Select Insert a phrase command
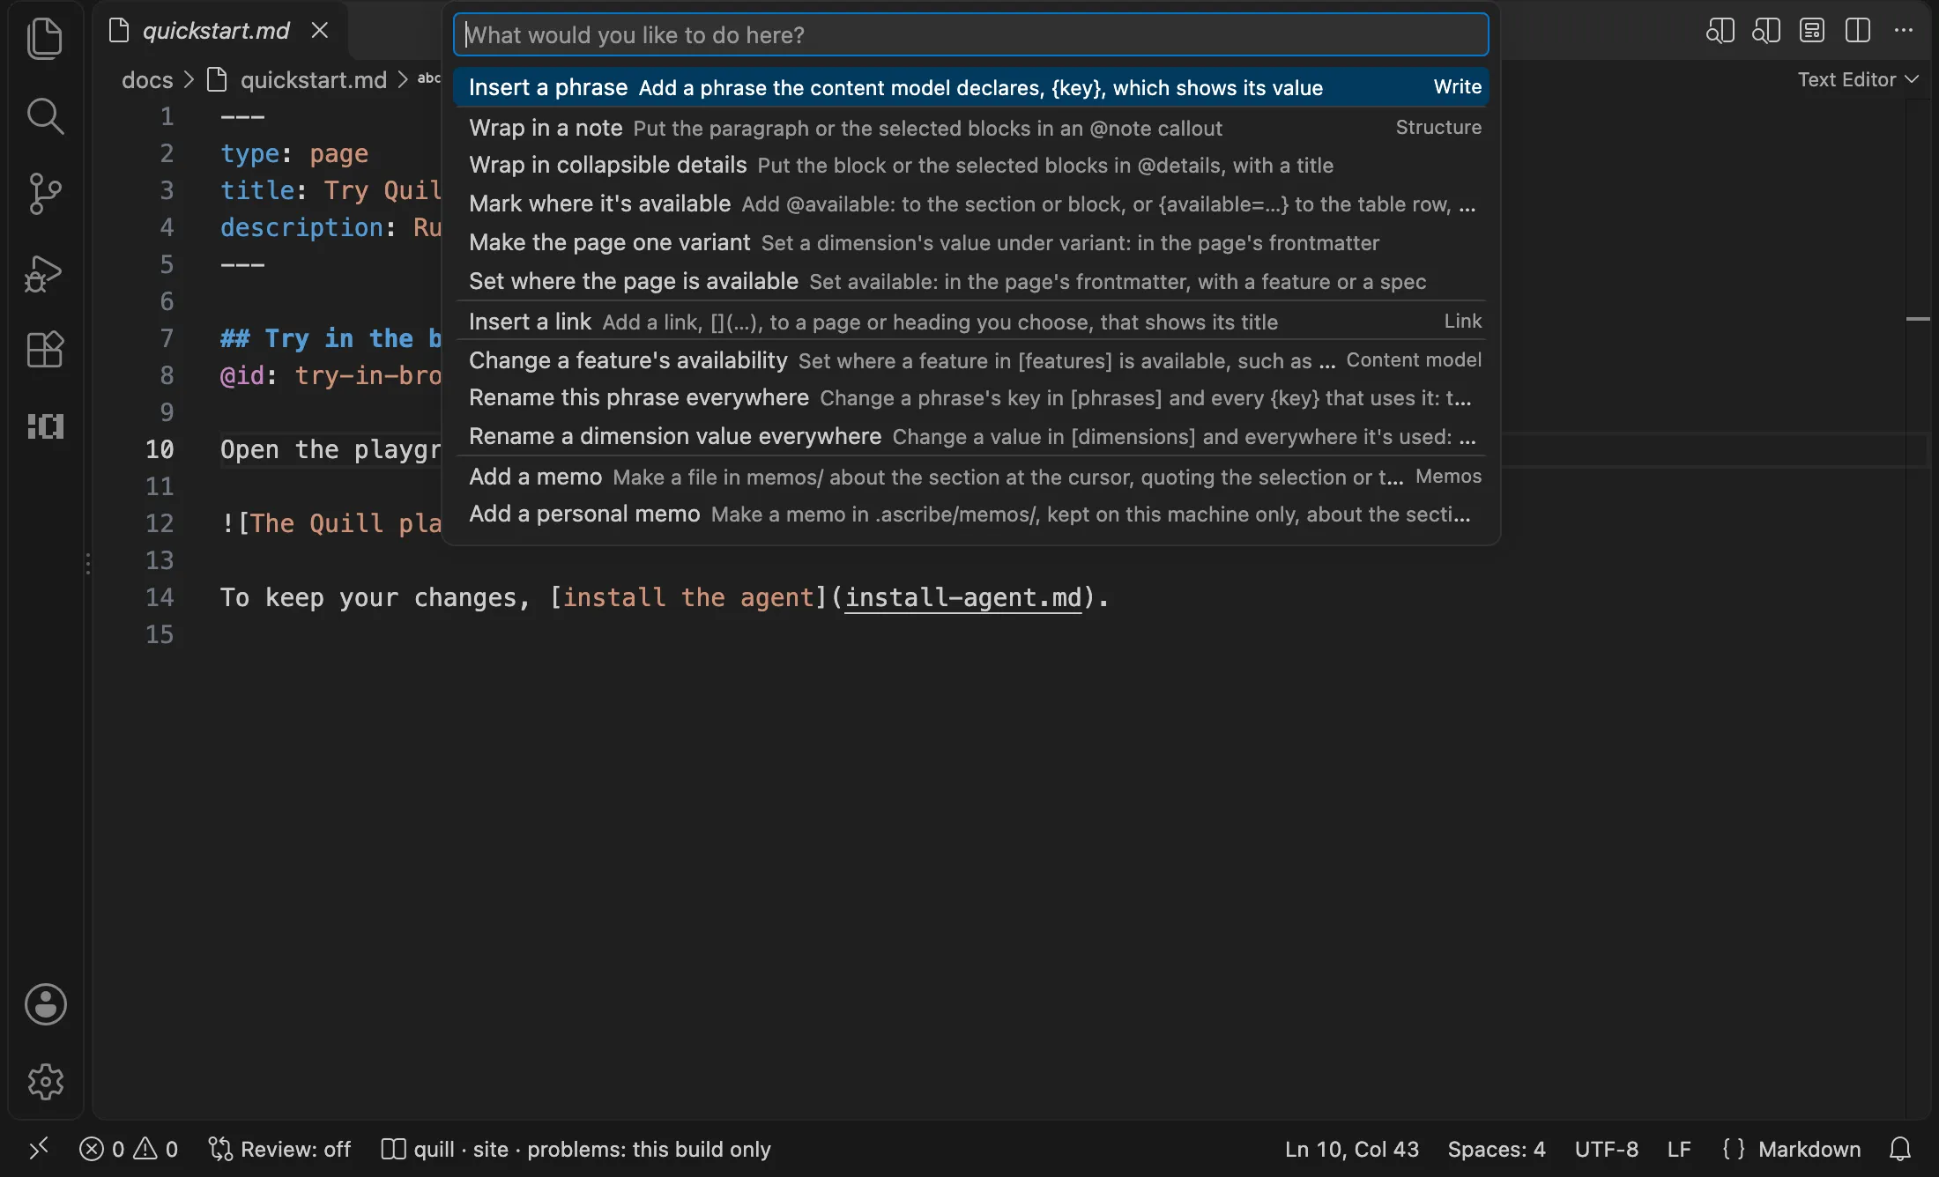This screenshot has height=1177, width=1939. [971, 87]
